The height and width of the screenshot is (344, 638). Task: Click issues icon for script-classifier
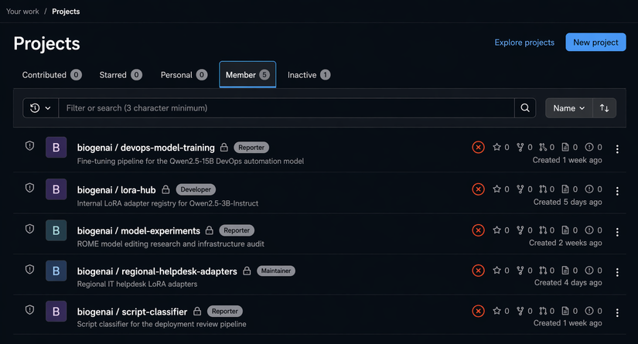589,311
